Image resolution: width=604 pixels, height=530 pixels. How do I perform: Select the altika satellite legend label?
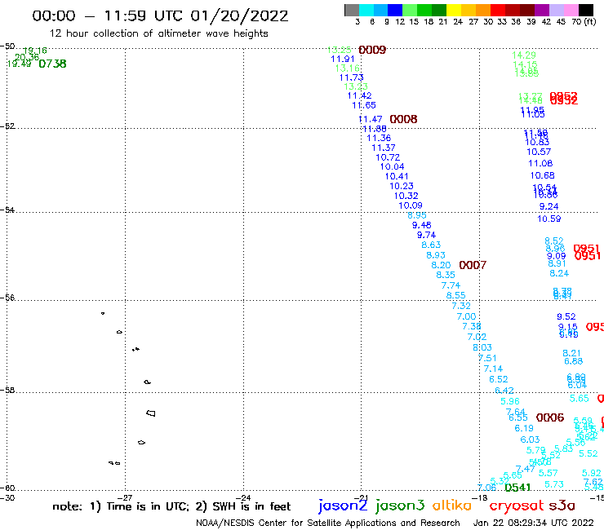451,505
